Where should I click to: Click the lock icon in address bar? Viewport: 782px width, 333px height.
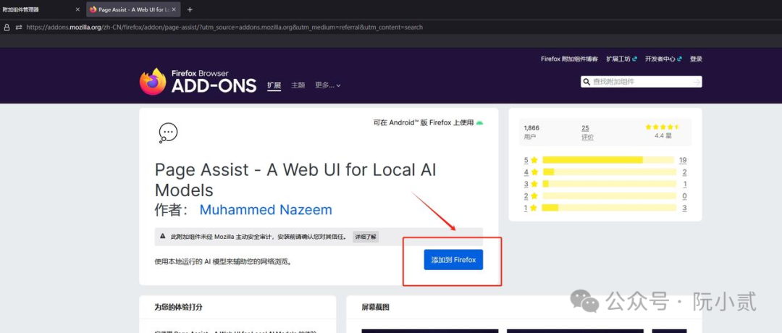click(7, 28)
